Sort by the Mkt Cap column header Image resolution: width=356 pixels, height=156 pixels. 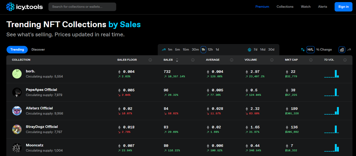click(x=291, y=60)
